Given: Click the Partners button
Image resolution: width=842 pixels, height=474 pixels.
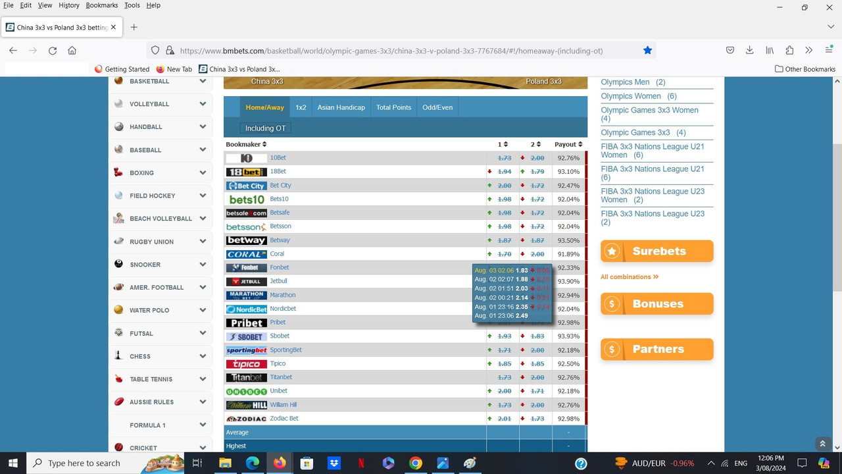Looking at the screenshot, I should [x=656, y=349].
